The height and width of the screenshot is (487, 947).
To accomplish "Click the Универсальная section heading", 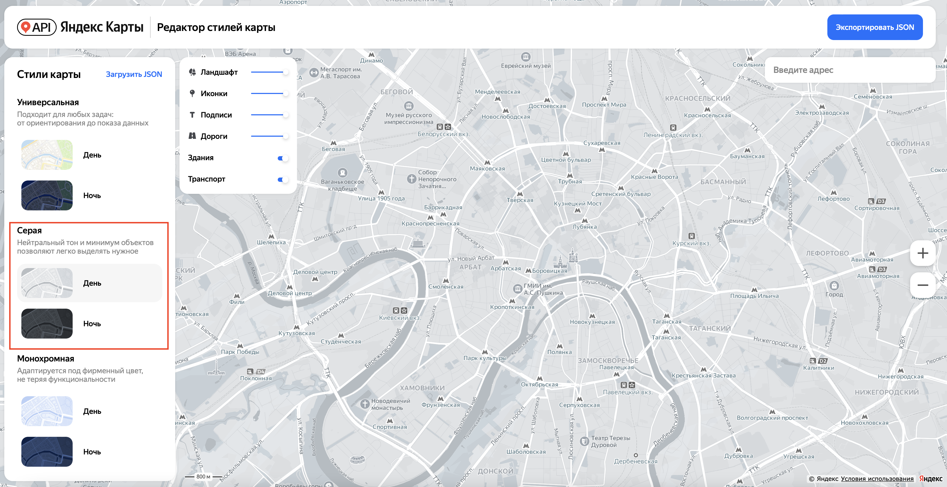I will coord(48,102).
